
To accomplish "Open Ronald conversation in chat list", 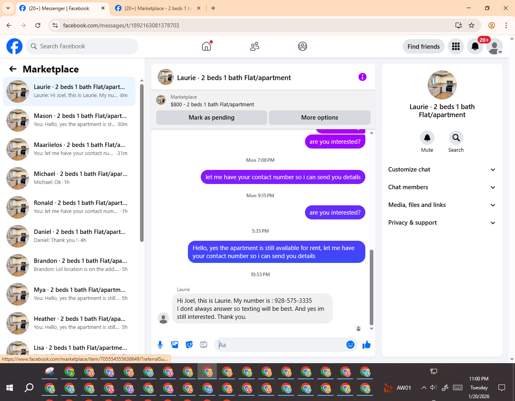I will [x=69, y=207].
